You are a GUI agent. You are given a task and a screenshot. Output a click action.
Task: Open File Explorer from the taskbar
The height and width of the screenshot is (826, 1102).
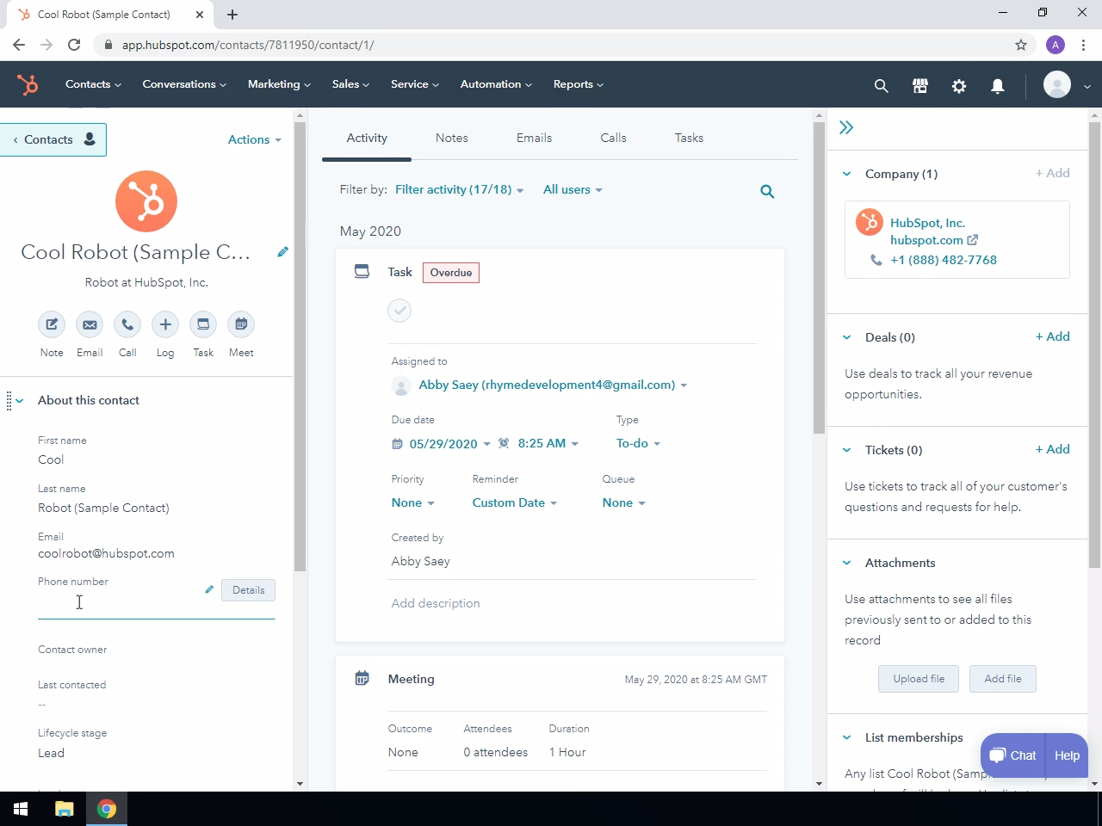pyautogui.click(x=65, y=809)
